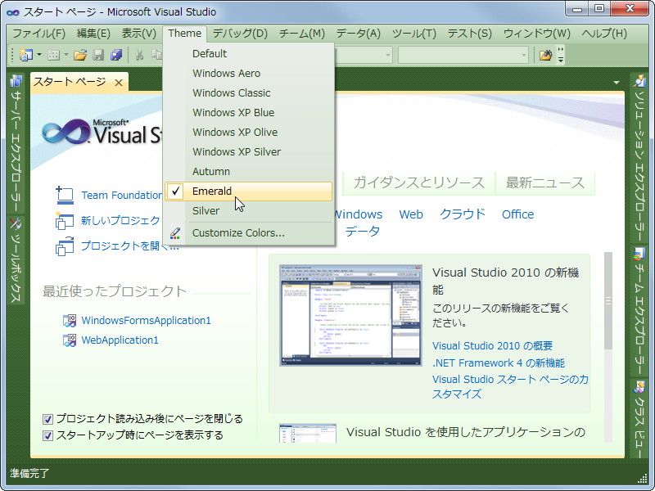Click the Save All toolbar icon
Viewport: 655px width, 491px height.
tap(115, 55)
